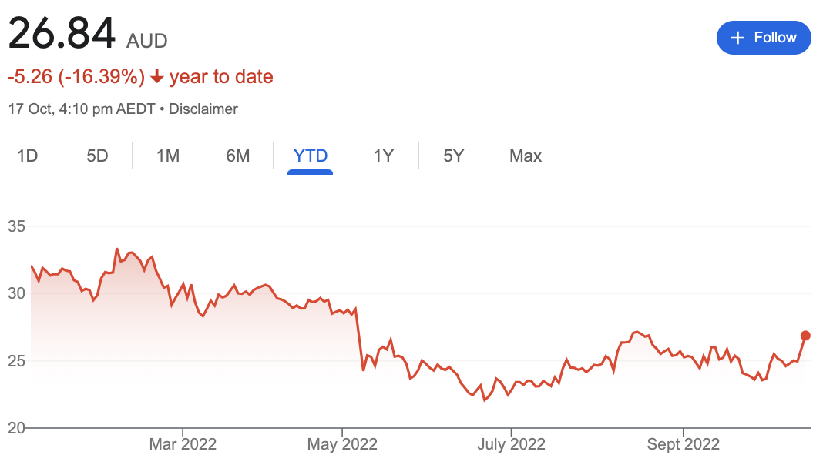Click the July 2022 axis label

511,444
